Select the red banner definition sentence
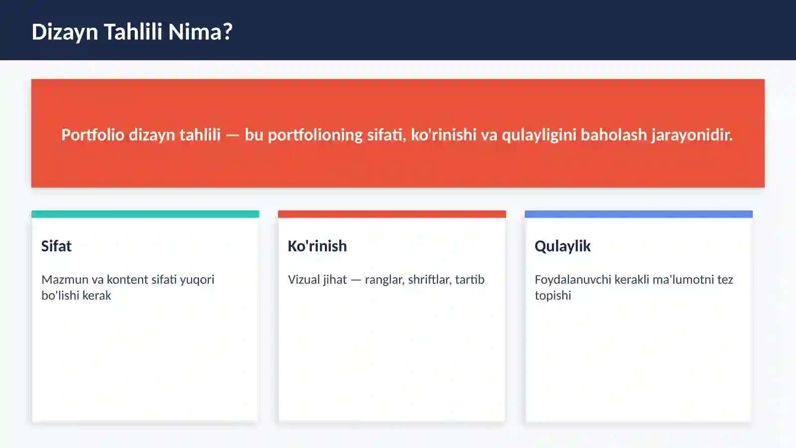 397,135
